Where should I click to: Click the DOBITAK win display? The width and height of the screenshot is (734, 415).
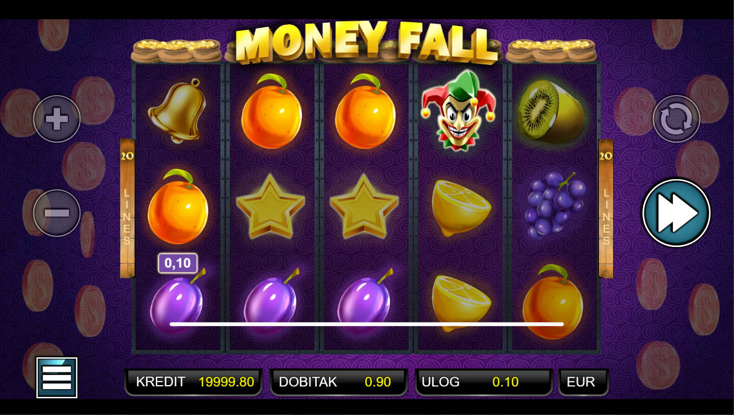coord(338,382)
